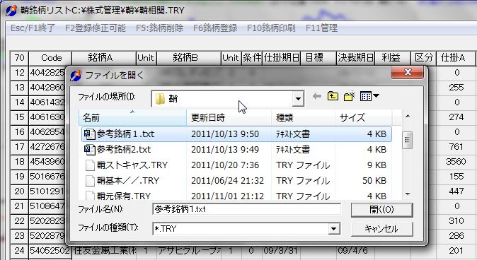477x260 pixels.
Task: Click the 09/4/6 date cell
Action: [x=355, y=251]
